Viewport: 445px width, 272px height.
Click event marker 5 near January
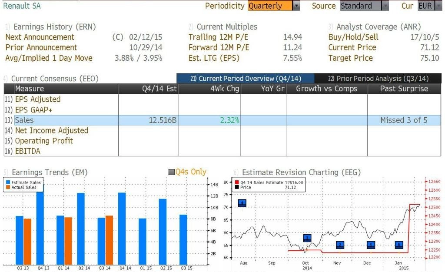click(x=399, y=245)
